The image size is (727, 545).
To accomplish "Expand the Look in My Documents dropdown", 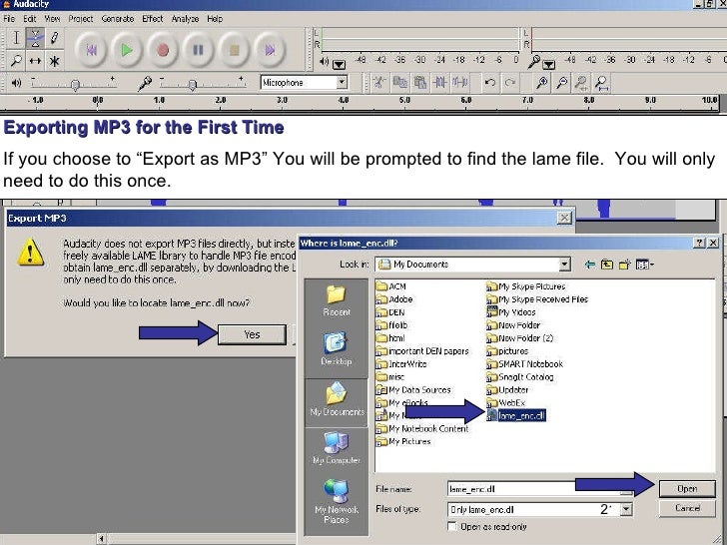I will [x=564, y=265].
